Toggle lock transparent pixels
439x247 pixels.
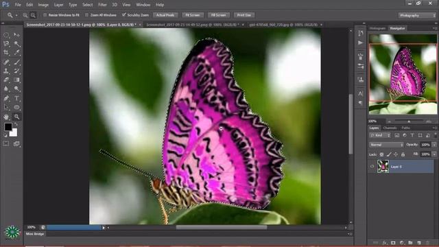381,154
